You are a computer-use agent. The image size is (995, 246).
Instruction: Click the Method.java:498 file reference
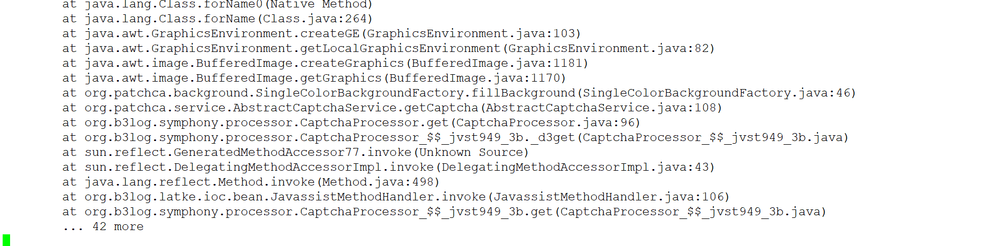click(378, 182)
